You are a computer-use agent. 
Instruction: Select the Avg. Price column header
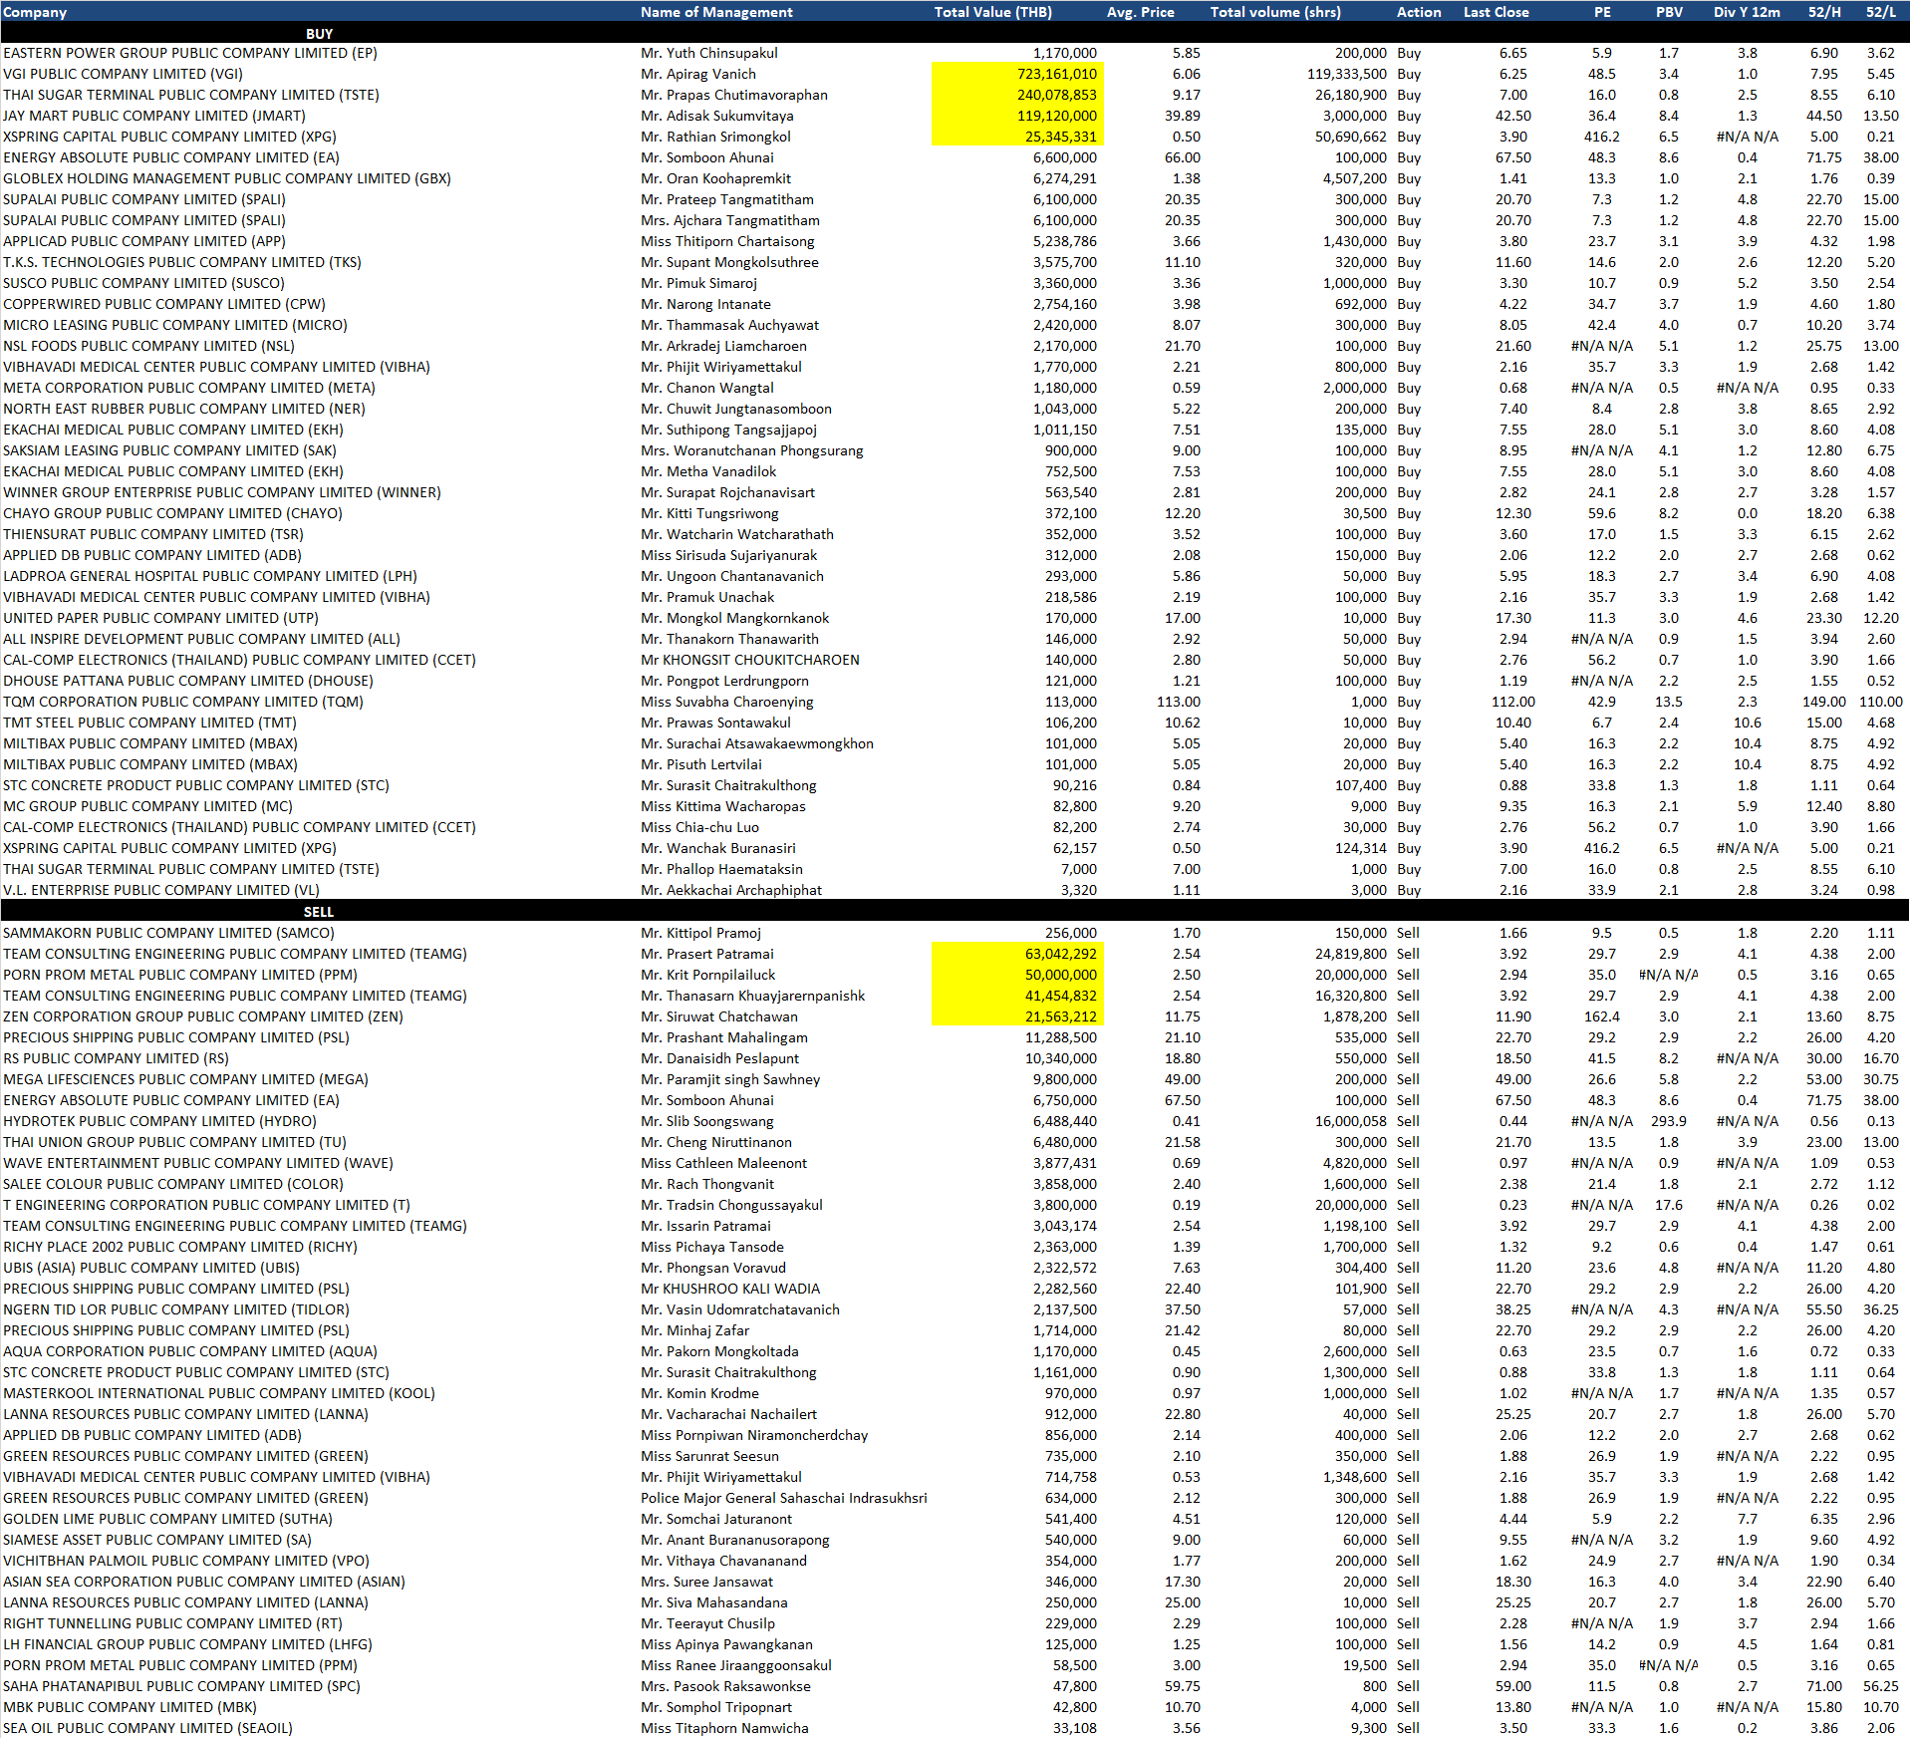coord(1140,12)
